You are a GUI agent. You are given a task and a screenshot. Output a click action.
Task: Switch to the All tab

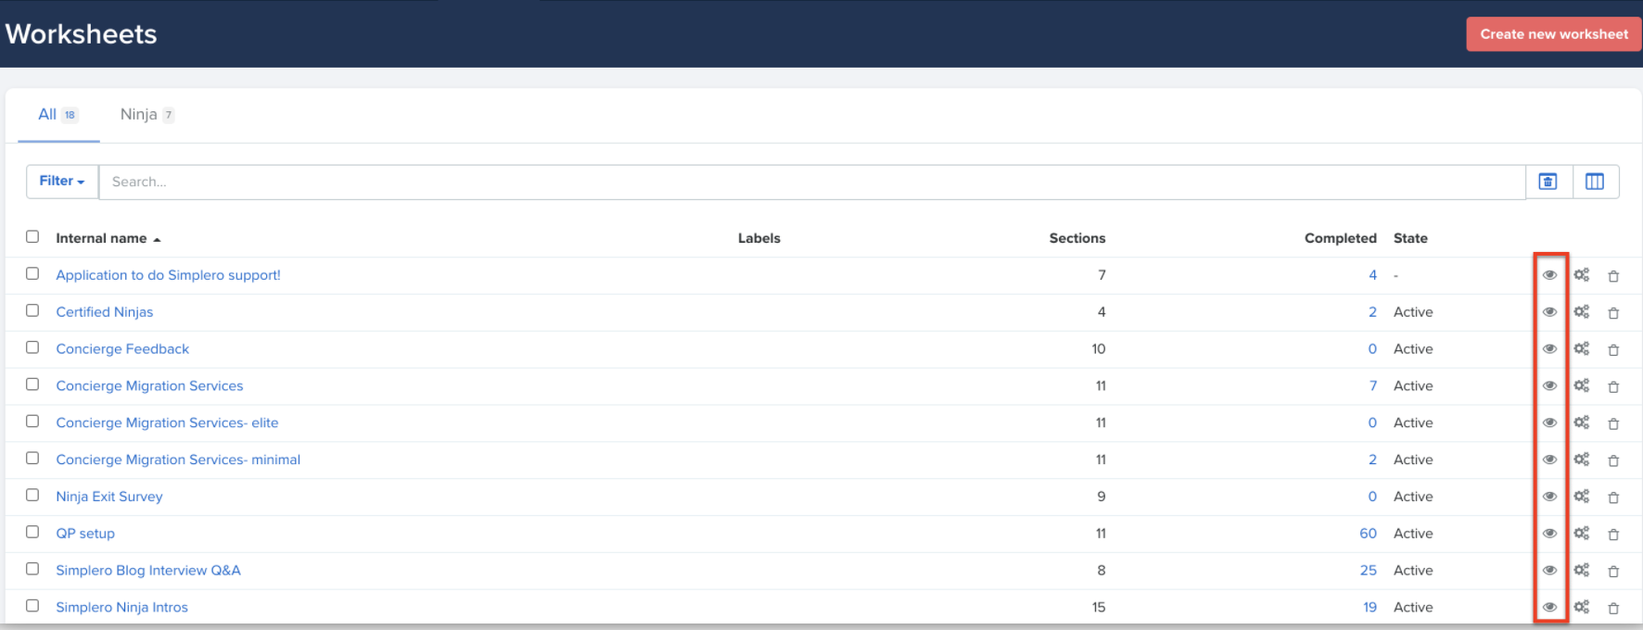[58, 115]
